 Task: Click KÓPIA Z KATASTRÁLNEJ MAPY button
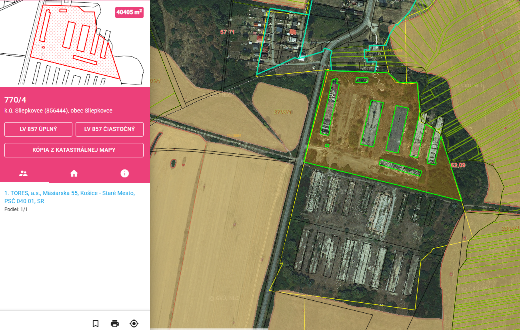coord(74,150)
